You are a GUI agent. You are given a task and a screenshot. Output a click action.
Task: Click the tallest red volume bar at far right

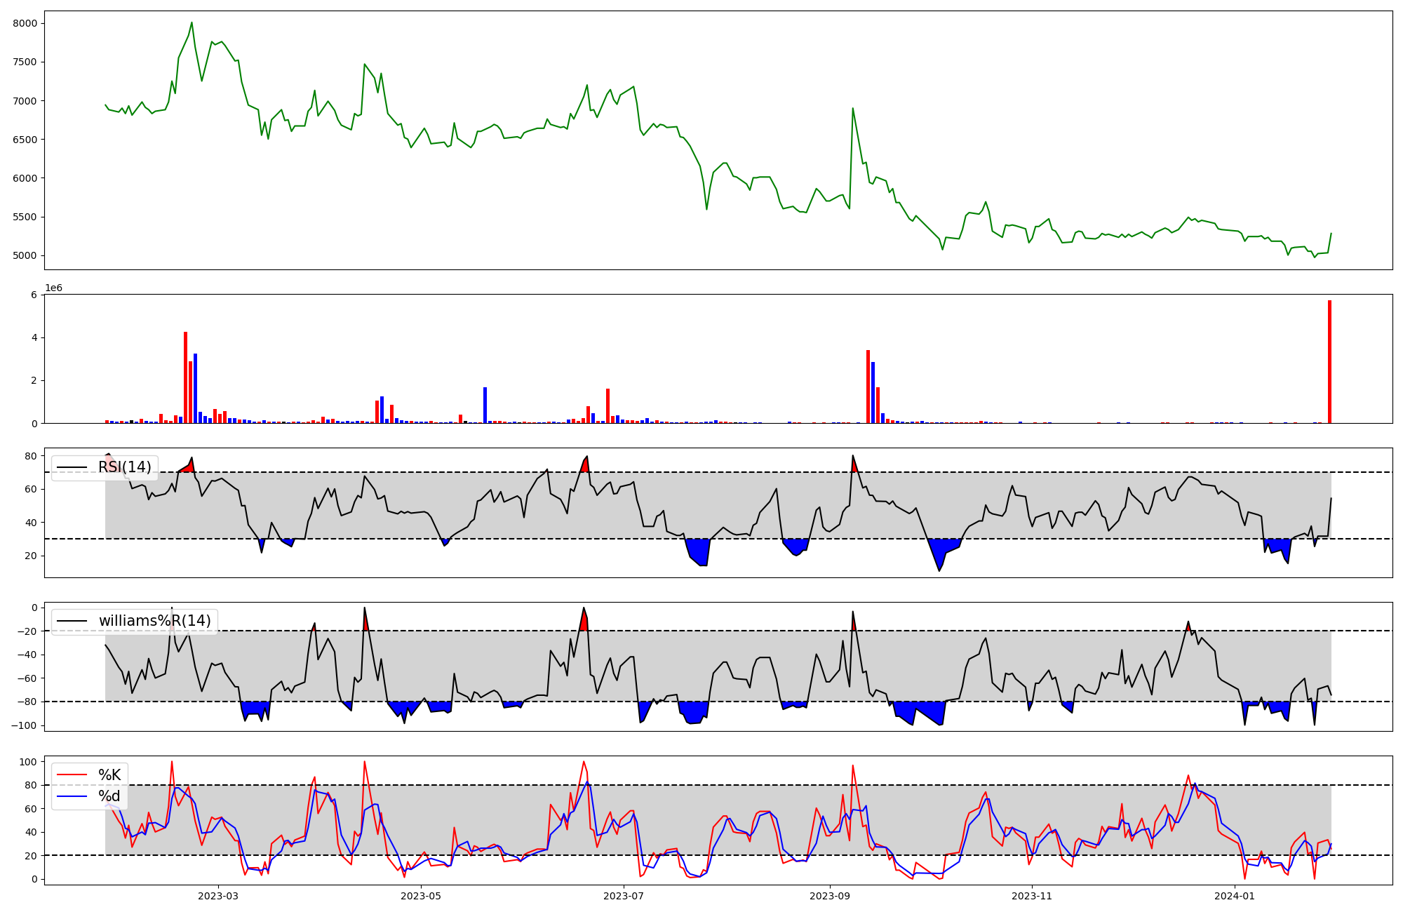tap(1329, 361)
